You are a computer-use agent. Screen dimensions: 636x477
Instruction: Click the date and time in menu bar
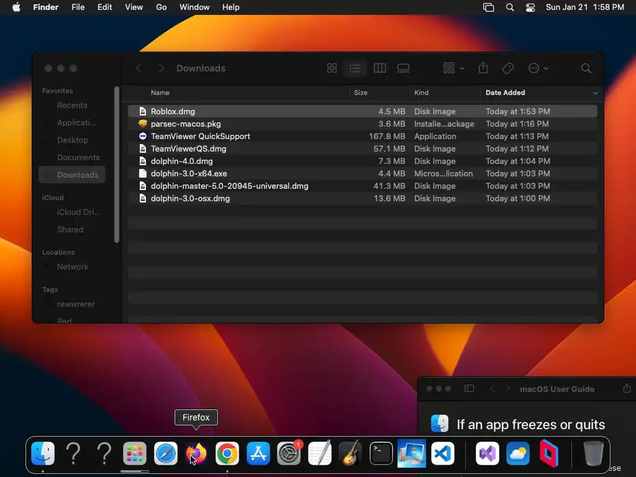585,7
